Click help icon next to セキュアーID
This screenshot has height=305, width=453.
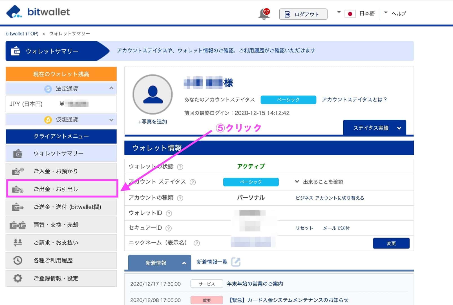(169, 228)
